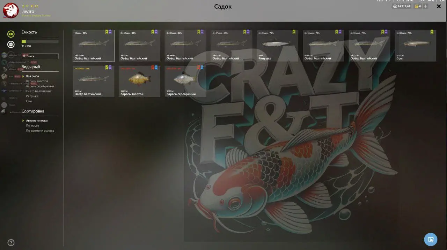The width and height of the screenshot is (447, 250).
Task: Click the green badge on the Сом card
Action: coord(432,32)
